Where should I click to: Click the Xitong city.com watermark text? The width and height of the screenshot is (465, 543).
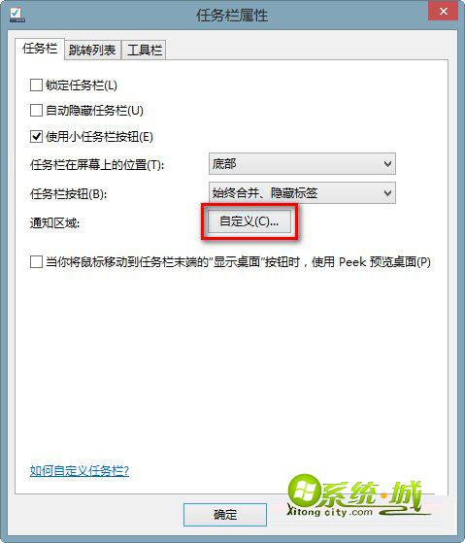coord(329,512)
